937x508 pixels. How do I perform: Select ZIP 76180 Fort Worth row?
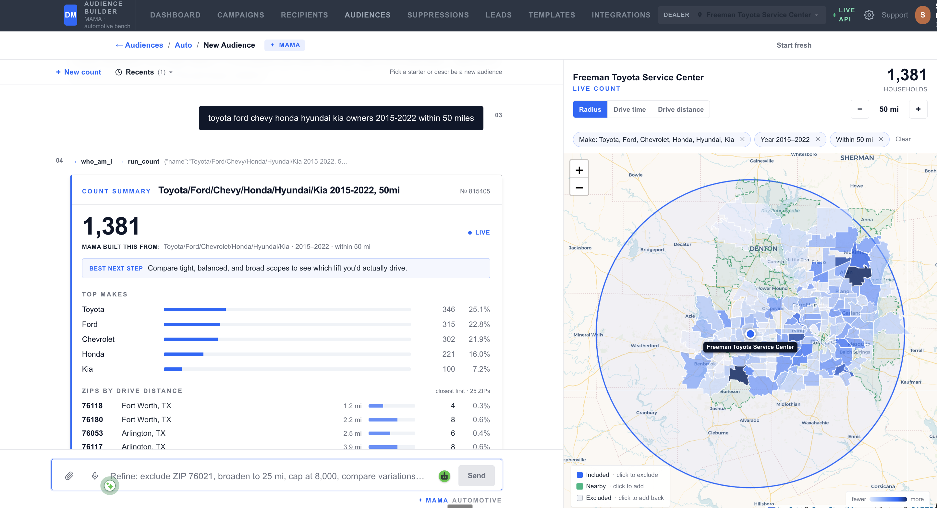click(x=286, y=420)
